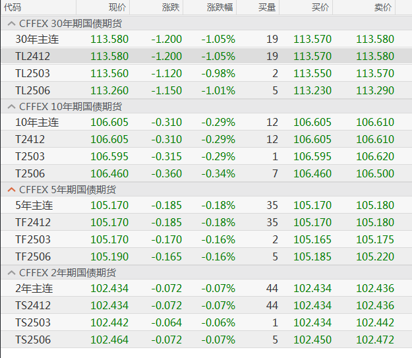The width and height of the screenshot is (412, 358).
Task: Expand the CFFEX 5年期国债期货 group arrow
Action: (11, 189)
